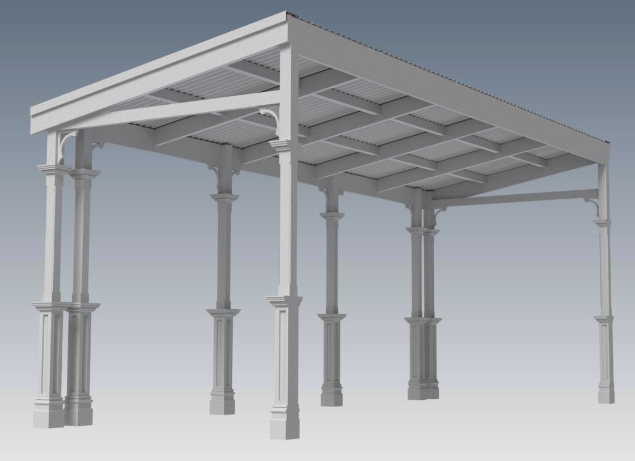Viewport: 635px width, 461px height.
Task: Click the capital molding of front-left outer column
Action: [x=53, y=168]
